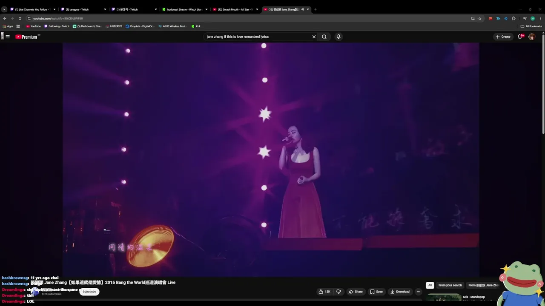Open the HG8240T5 bookmark
The image size is (545, 306).
114,26
